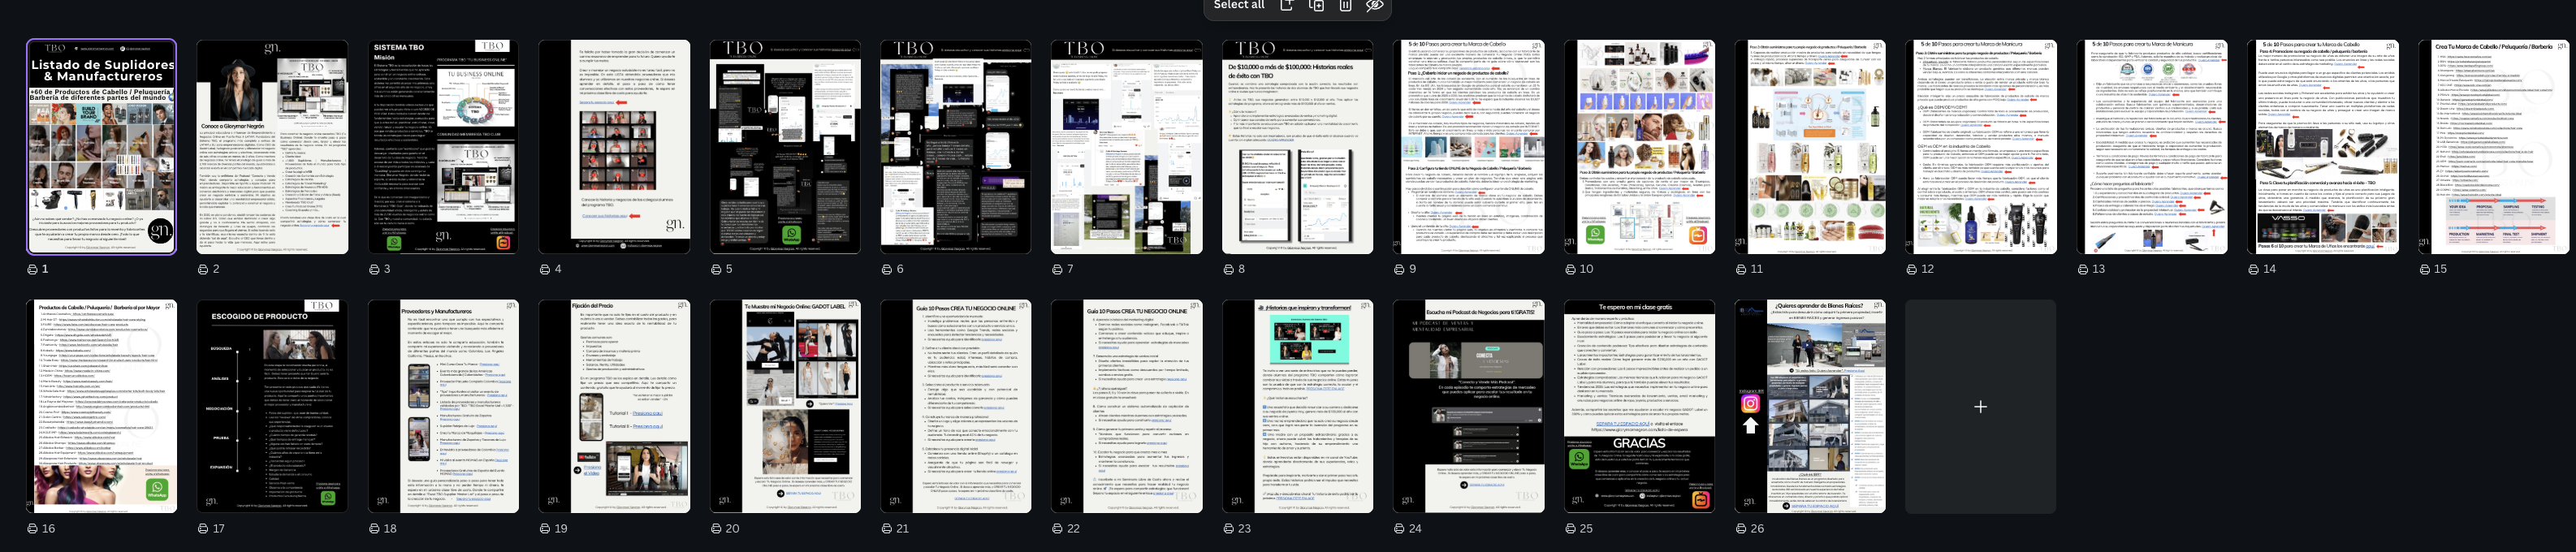This screenshot has width=2576, height=552.
Task: Select page 1 Listado de Suplidores thumbnail
Action: (x=102, y=147)
